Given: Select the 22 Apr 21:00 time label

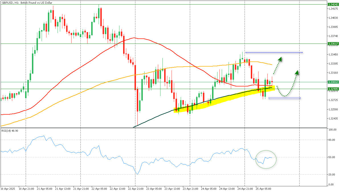Looking at the screenshot, I should click(x=135, y=189).
